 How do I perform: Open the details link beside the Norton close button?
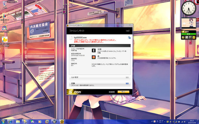point(112,92)
